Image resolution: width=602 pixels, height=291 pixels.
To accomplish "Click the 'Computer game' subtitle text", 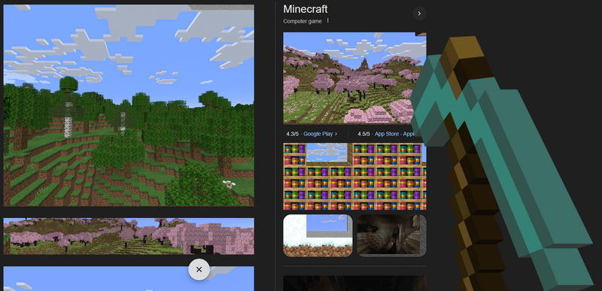I will click(x=303, y=21).
